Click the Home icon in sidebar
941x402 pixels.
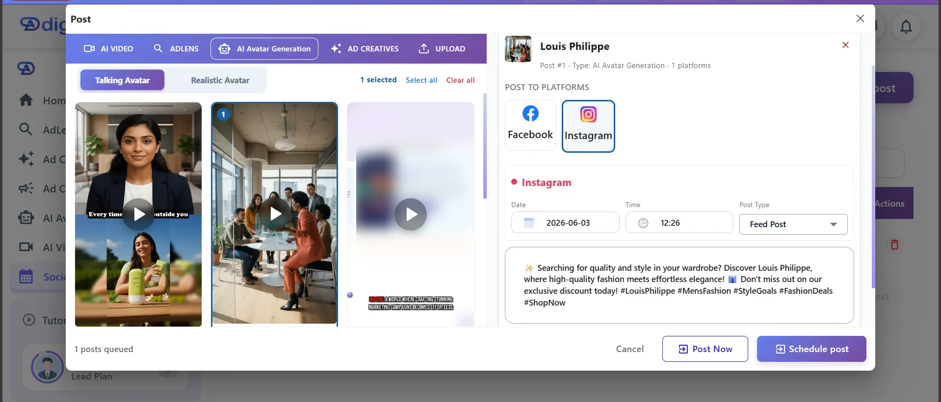pyautogui.click(x=26, y=100)
